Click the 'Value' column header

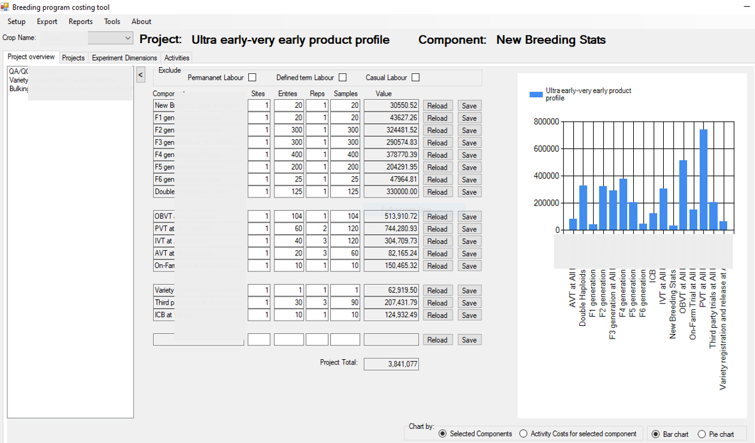383,94
